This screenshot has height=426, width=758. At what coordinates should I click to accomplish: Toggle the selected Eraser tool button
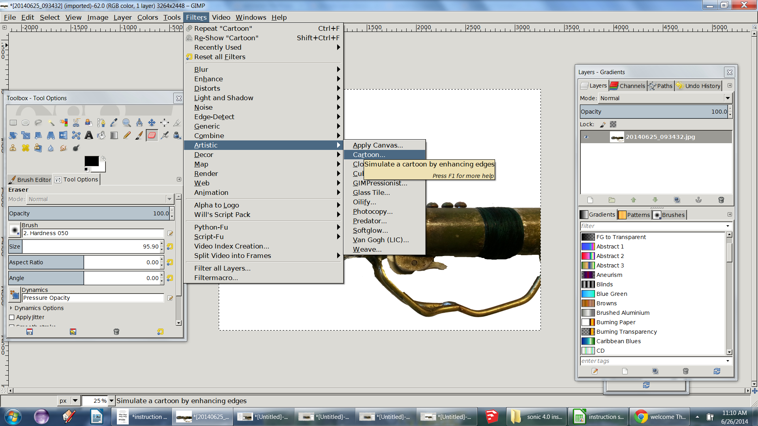152,135
